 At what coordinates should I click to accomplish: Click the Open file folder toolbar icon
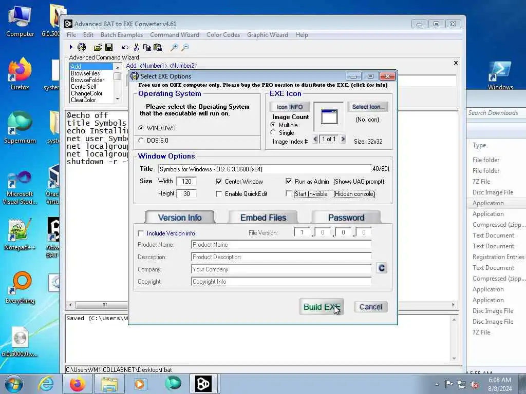(98, 47)
